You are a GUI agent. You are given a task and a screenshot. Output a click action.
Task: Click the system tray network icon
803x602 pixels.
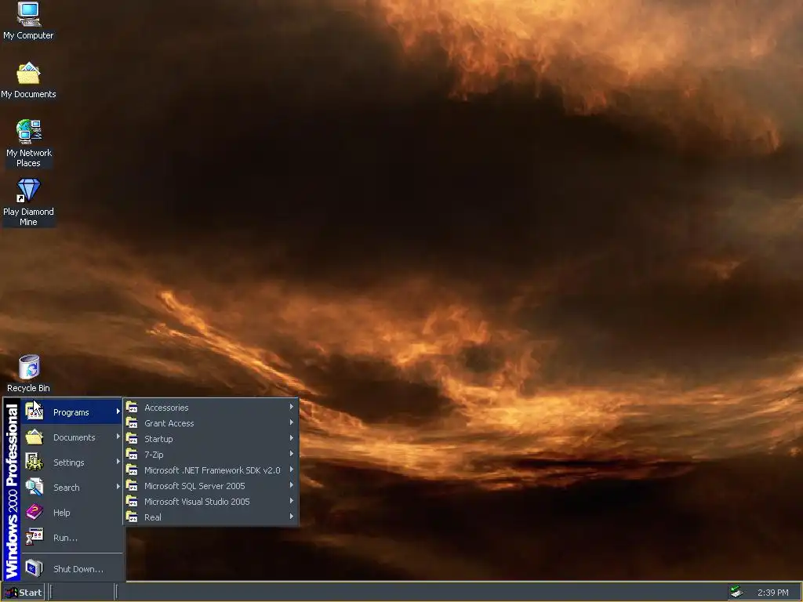tap(736, 592)
